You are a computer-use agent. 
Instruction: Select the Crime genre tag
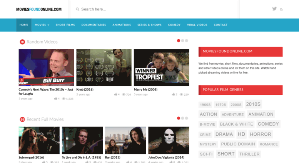[205, 134]
